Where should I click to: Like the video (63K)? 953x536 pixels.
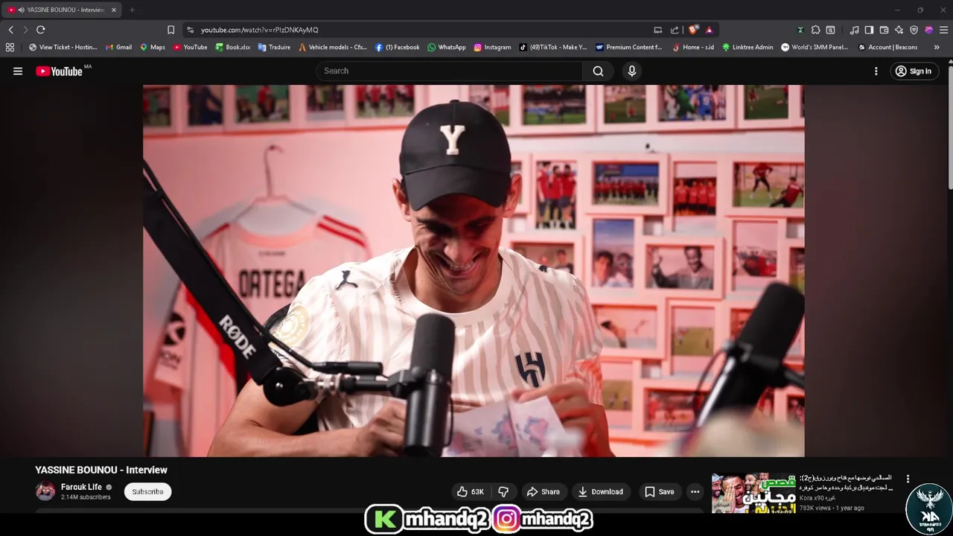(471, 491)
